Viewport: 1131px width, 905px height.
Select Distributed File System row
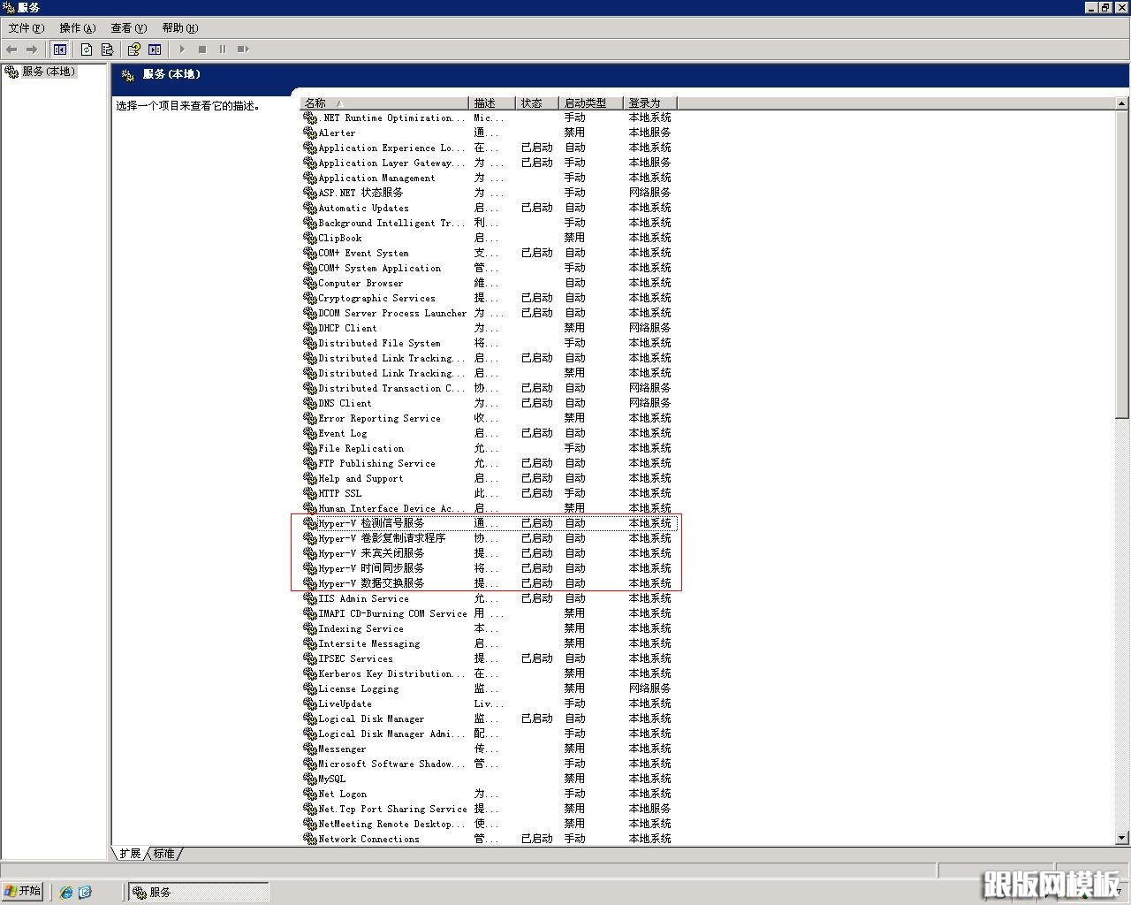pos(489,343)
